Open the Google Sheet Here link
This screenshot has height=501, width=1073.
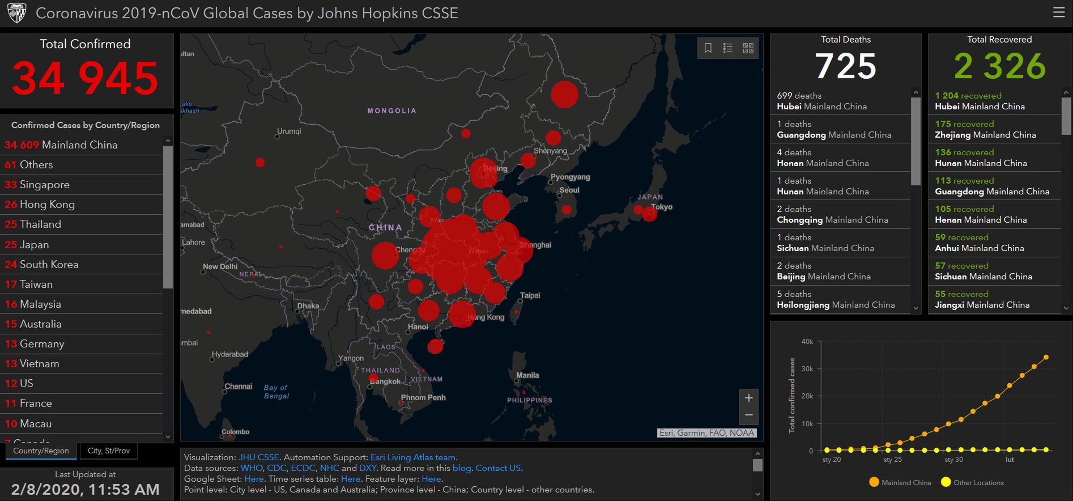tap(254, 479)
